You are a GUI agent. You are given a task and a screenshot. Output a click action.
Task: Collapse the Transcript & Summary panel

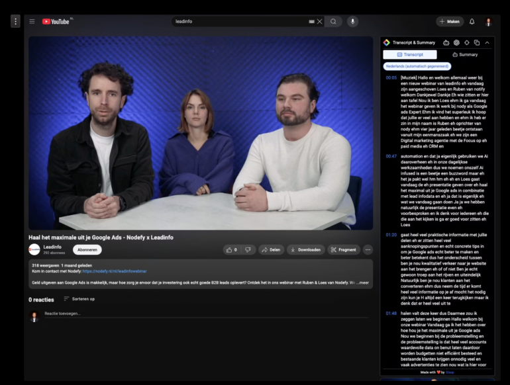click(x=487, y=42)
